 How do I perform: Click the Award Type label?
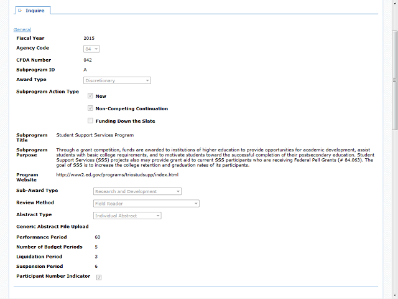click(x=31, y=79)
